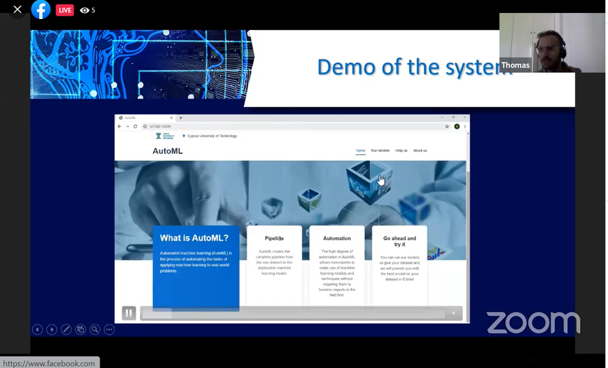Screen dimensions: 608x368
Task: Open more slideshow options ellipsis
Action: (x=109, y=330)
